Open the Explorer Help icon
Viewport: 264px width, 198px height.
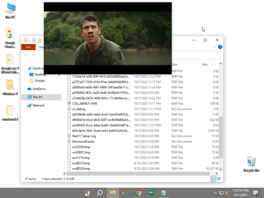point(220,47)
